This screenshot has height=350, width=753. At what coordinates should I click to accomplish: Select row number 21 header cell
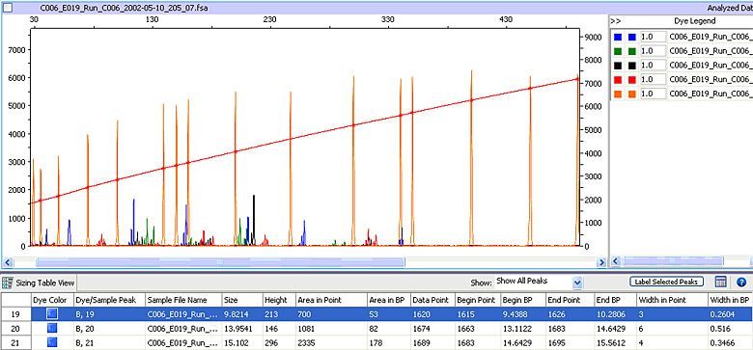[x=15, y=343]
